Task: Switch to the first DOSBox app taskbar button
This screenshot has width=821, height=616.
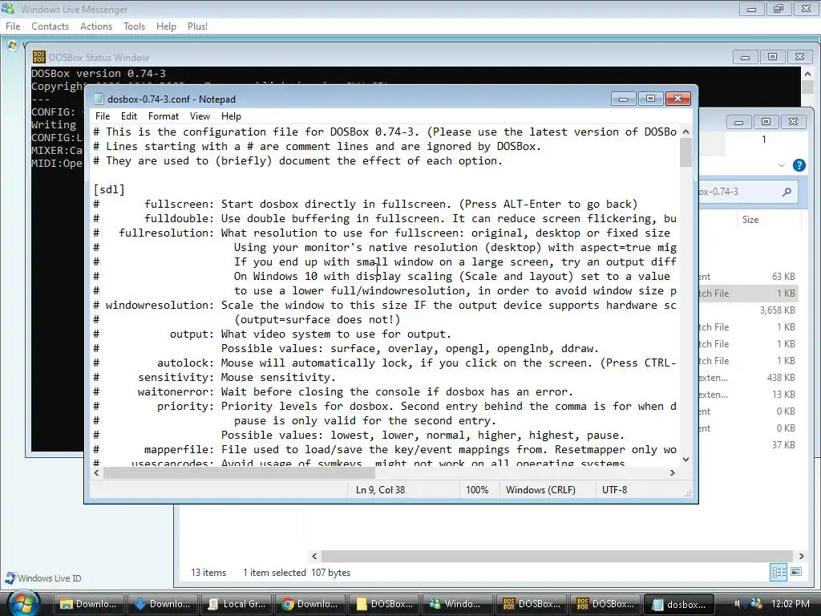Action: pos(532,604)
